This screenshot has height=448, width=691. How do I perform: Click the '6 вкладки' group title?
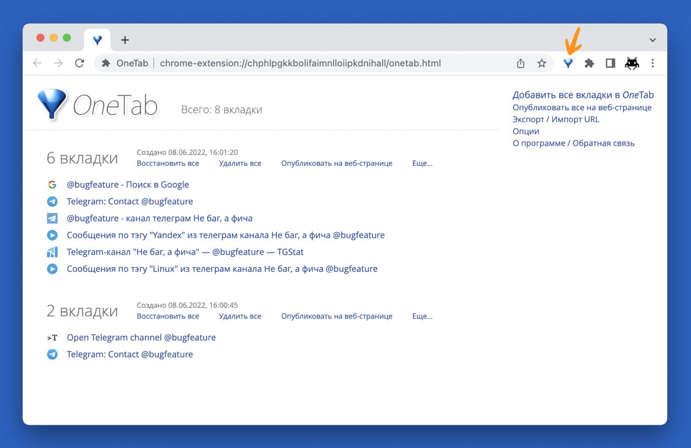[82, 158]
